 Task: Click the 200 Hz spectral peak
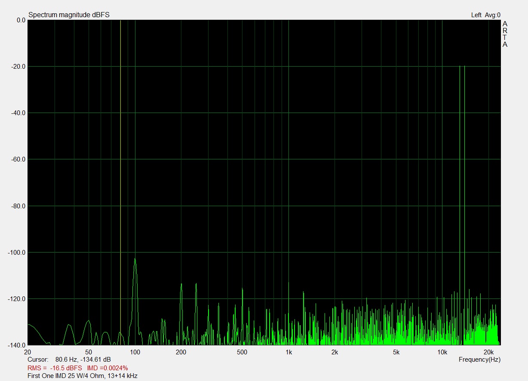pyautogui.click(x=181, y=285)
